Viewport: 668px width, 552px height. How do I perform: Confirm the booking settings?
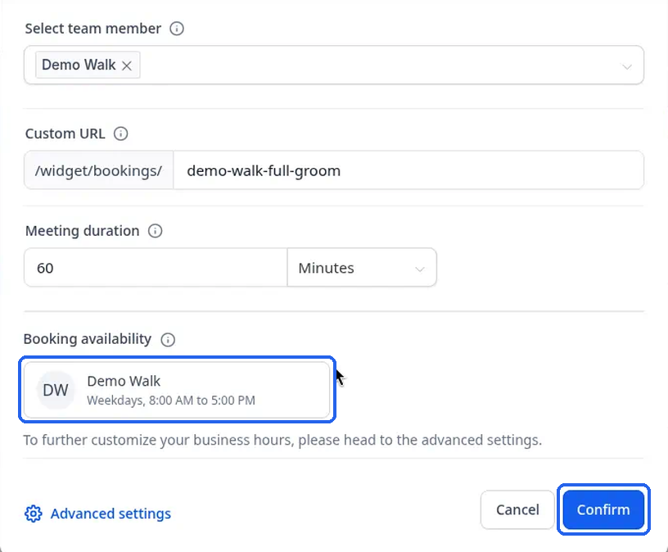(603, 509)
